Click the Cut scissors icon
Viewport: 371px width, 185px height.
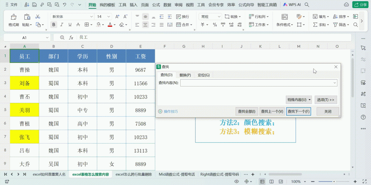click(x=38, y=17)
